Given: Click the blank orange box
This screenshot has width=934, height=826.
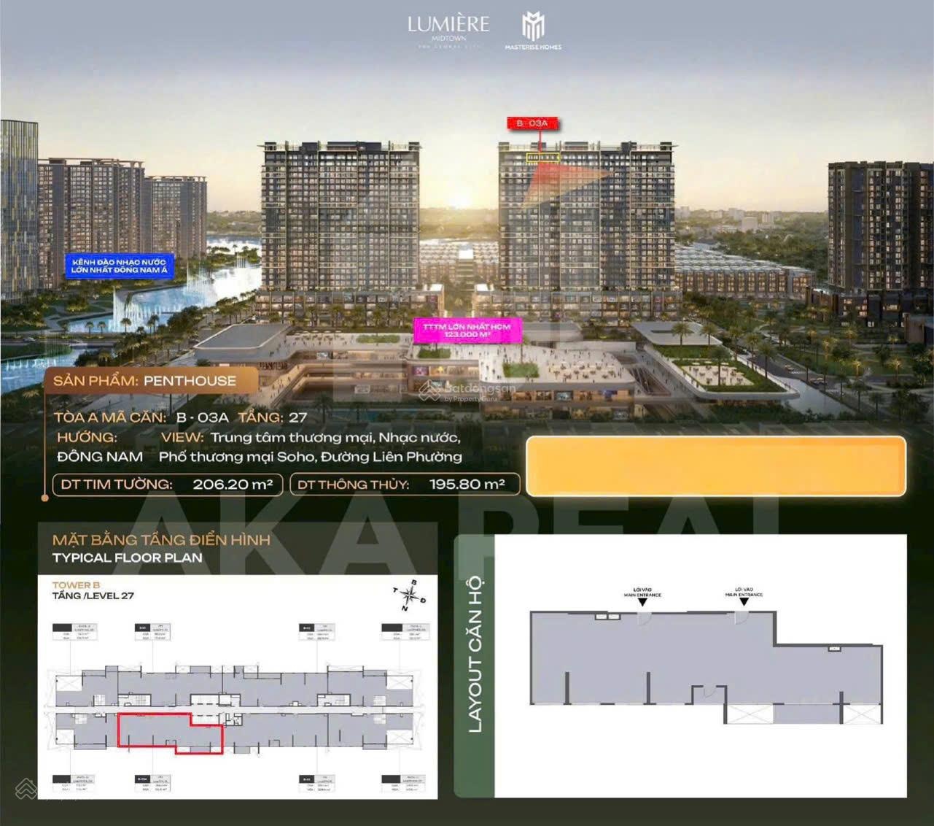Looking at the screenshot, I should pos(715,466).
